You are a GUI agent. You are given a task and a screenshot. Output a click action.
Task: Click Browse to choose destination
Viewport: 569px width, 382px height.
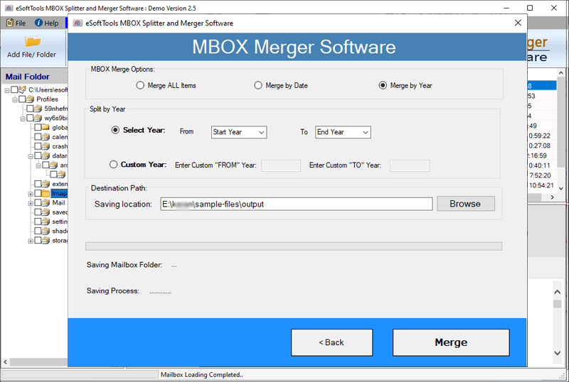466,204
